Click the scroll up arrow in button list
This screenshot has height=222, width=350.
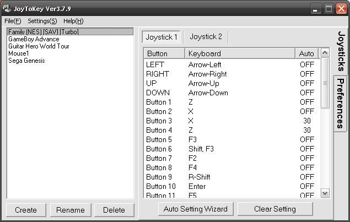tap(325, 53)
